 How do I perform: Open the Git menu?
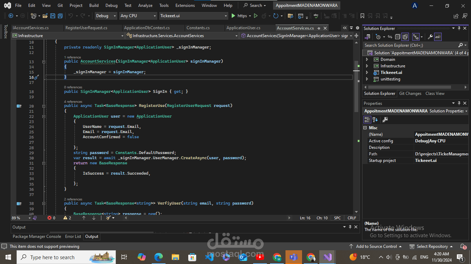pos(60,5)
